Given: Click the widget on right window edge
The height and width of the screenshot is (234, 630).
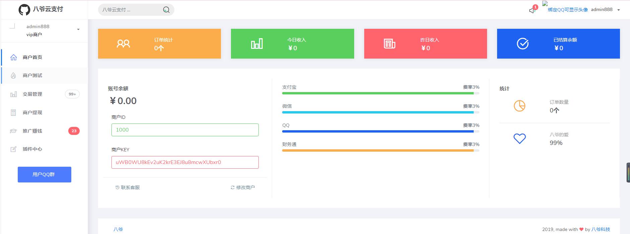Looking at the screenshot, I should [628, 172].
